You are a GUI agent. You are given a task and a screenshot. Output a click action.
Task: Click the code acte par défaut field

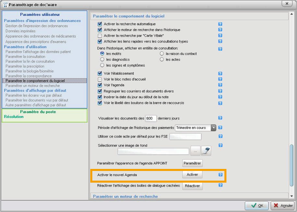(186, 137)
